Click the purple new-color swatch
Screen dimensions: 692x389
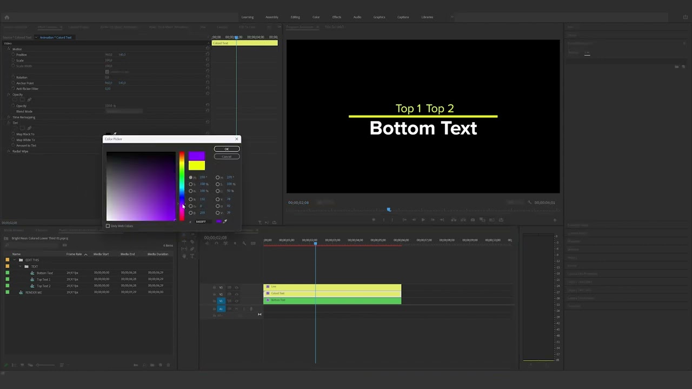197,157
